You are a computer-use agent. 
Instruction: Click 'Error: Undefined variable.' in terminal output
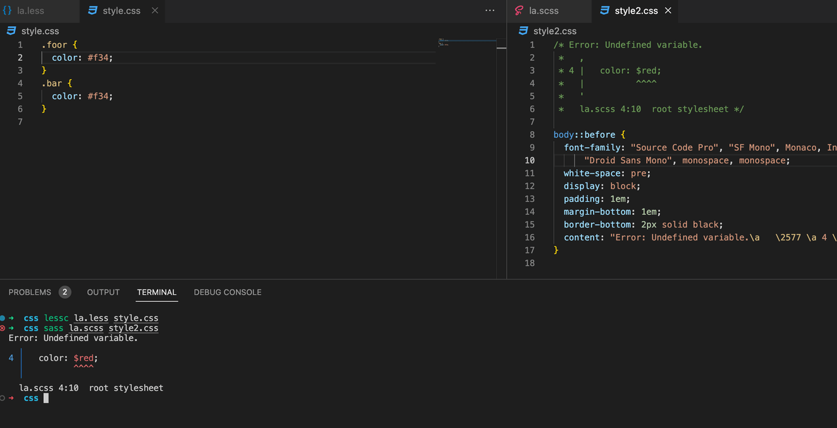(73, 338)
